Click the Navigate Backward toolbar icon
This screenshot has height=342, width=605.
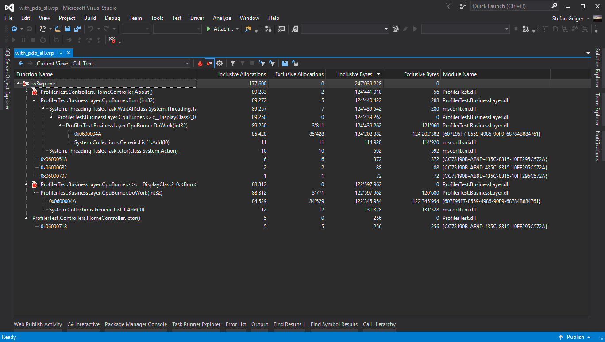point(14,29)
